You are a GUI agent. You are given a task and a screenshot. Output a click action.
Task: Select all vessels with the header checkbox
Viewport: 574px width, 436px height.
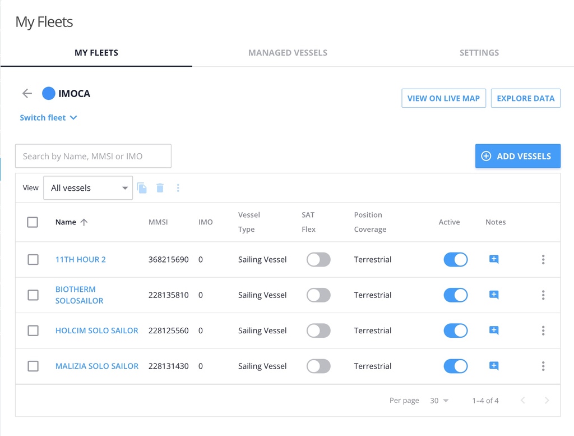tap(33, 222)
